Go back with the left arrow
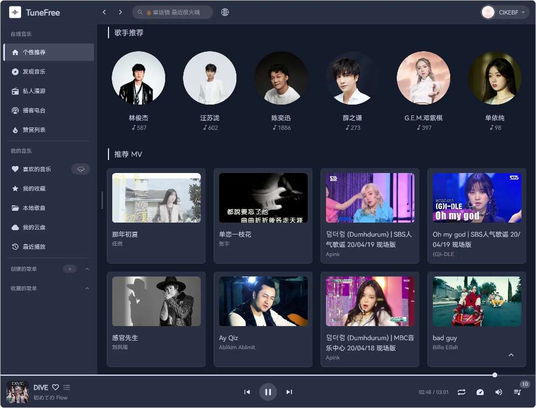 tap(104, 12)
